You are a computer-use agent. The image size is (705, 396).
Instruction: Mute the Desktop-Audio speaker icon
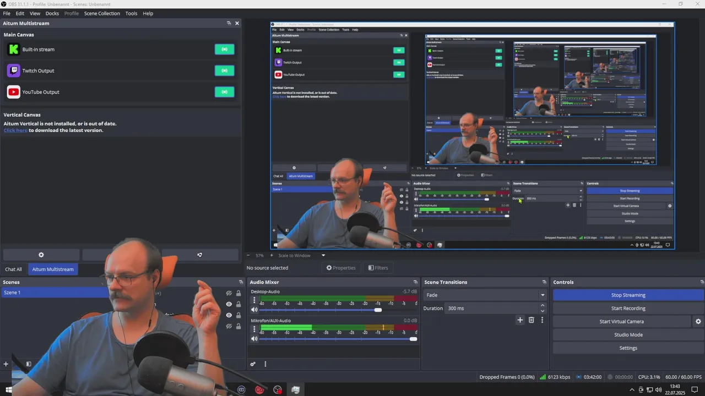pyautogui.click(x=254, y=310)
